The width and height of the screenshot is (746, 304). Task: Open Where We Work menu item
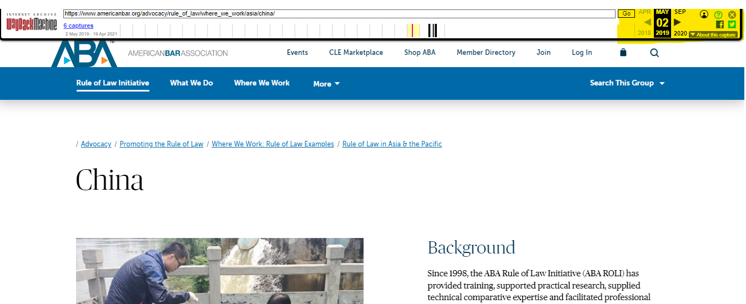(x=262, y=83)
